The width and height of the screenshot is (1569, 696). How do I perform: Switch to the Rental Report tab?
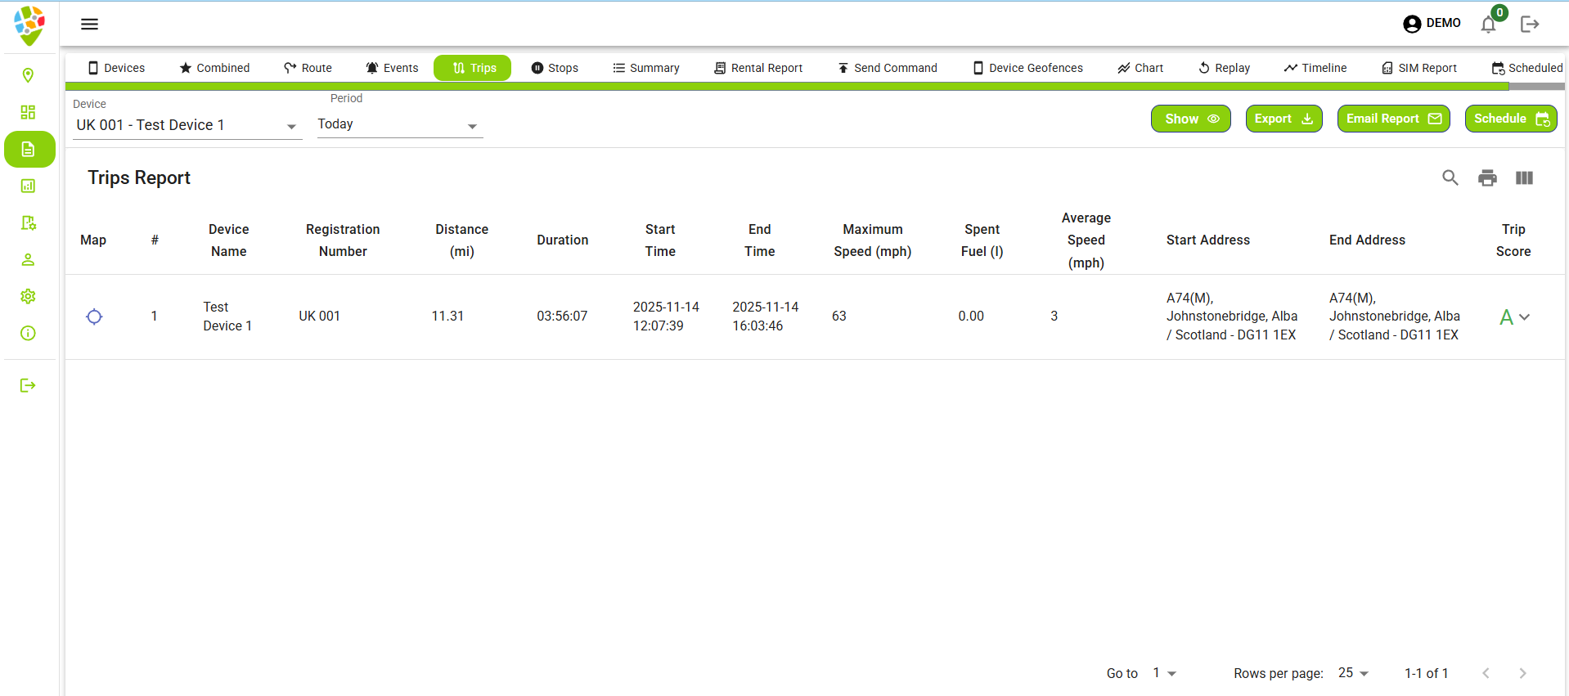(758, 68)
